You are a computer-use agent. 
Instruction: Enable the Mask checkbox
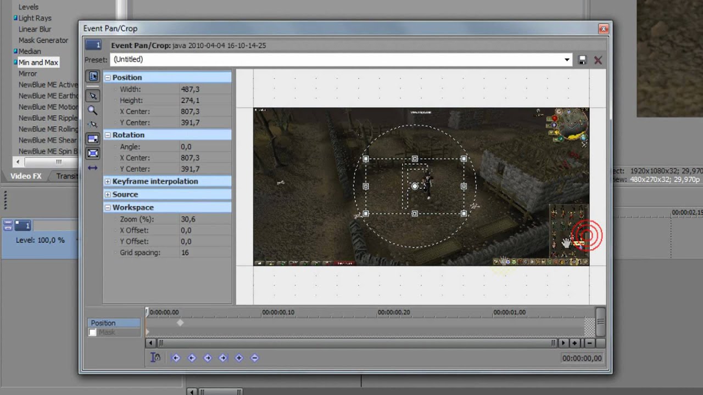93,332
